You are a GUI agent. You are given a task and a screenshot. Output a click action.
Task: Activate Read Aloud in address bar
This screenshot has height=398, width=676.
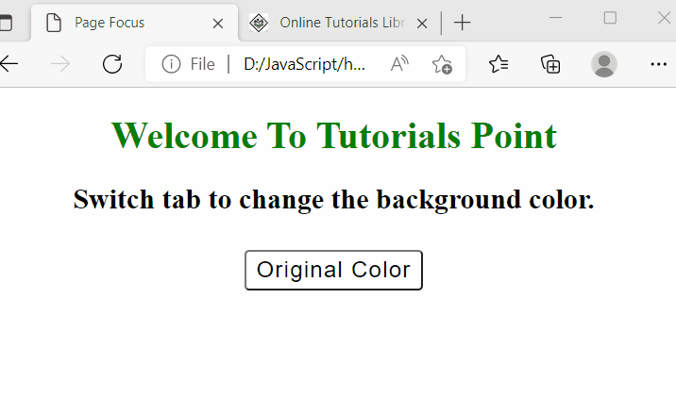(399, 64)
